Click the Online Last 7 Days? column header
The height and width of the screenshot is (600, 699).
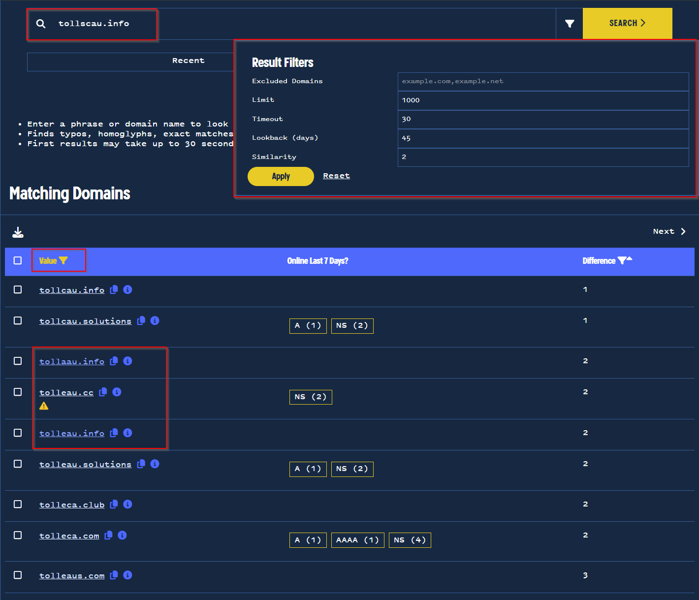[318, 261]
